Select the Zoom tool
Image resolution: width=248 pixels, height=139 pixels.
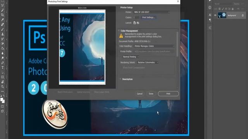(x=3, y=86)
